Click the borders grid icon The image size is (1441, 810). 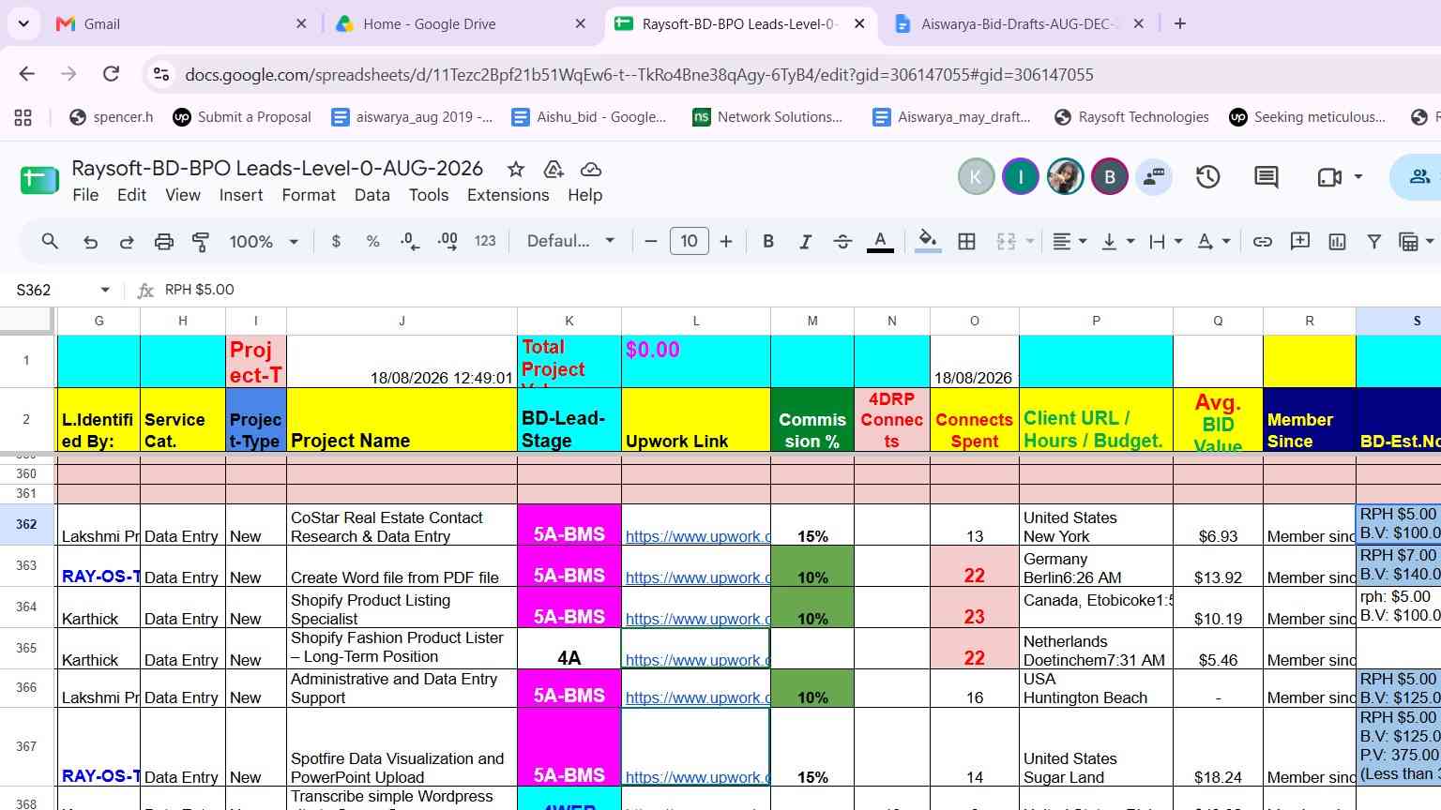966,242
